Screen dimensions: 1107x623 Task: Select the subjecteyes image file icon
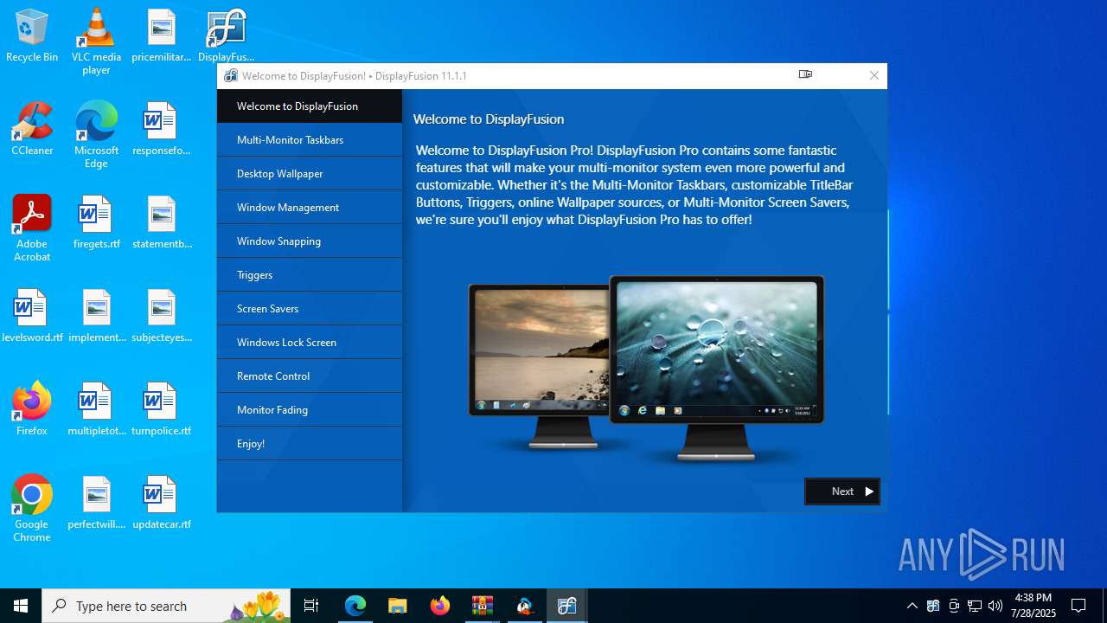pos(161,317)
